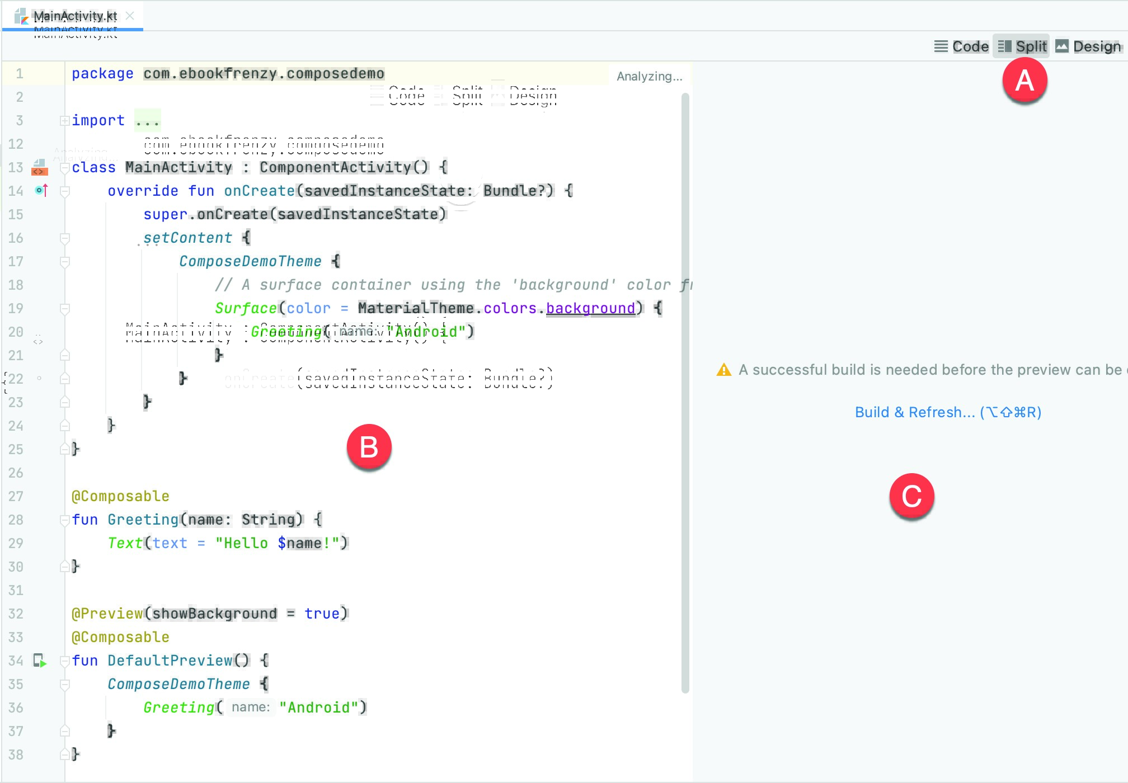Click the Build & Refresh link
Viewport: 1128px width, 783px height.
(x=948, y=412)
